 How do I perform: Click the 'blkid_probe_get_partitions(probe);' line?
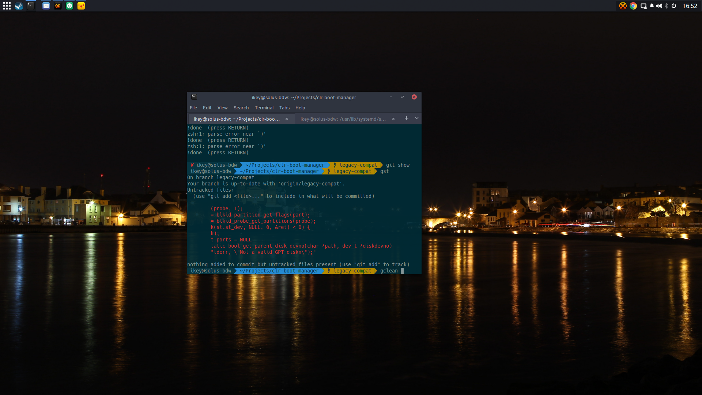tap(263, 221)
